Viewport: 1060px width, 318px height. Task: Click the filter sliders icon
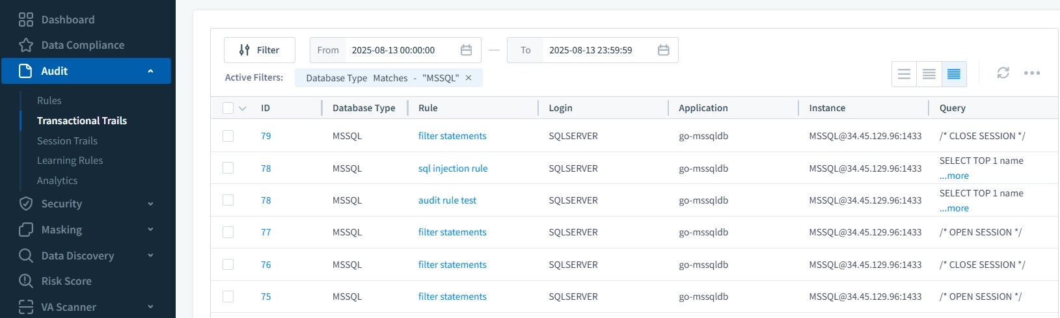click(x=245, y=50)
